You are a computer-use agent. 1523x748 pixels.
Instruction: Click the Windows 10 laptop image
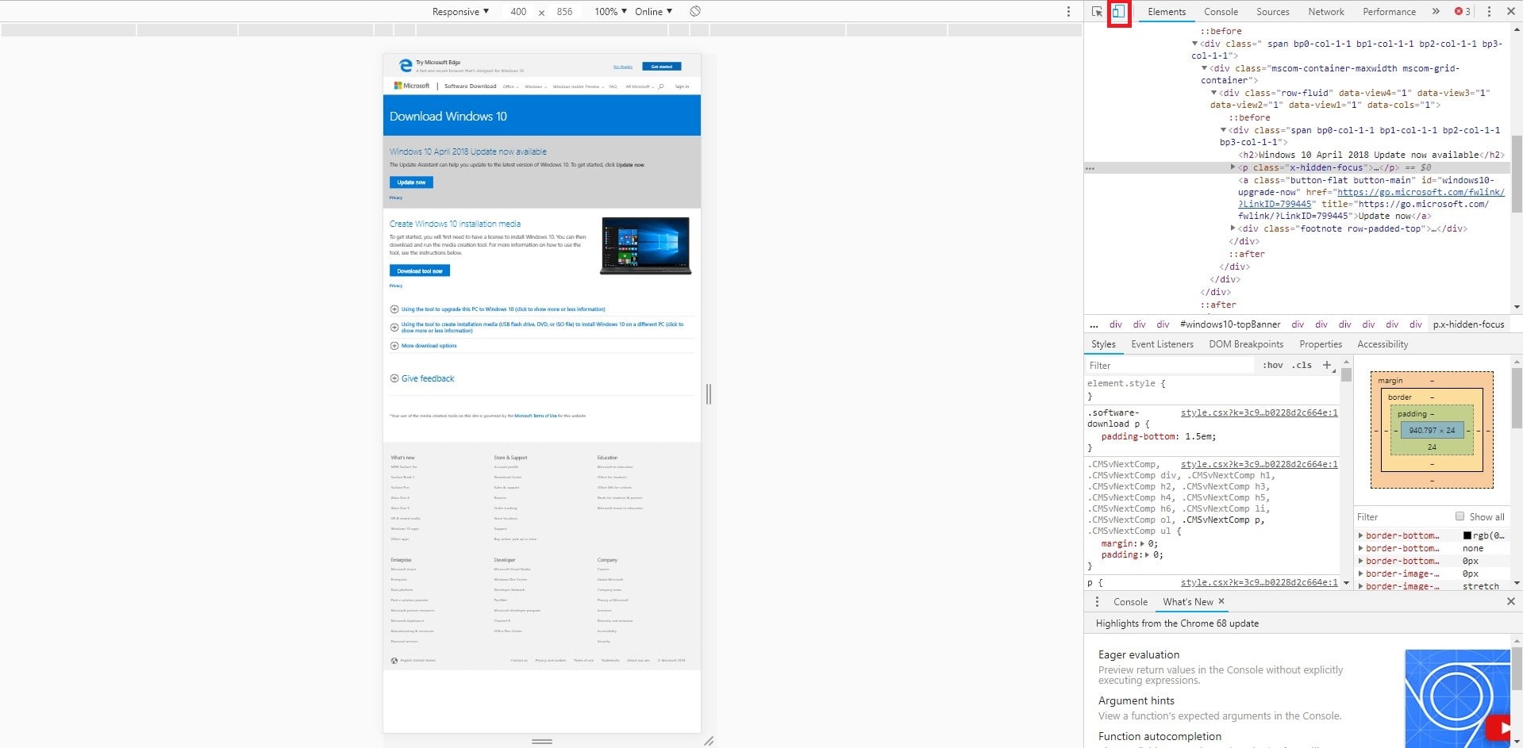click(x=645, y=246)
